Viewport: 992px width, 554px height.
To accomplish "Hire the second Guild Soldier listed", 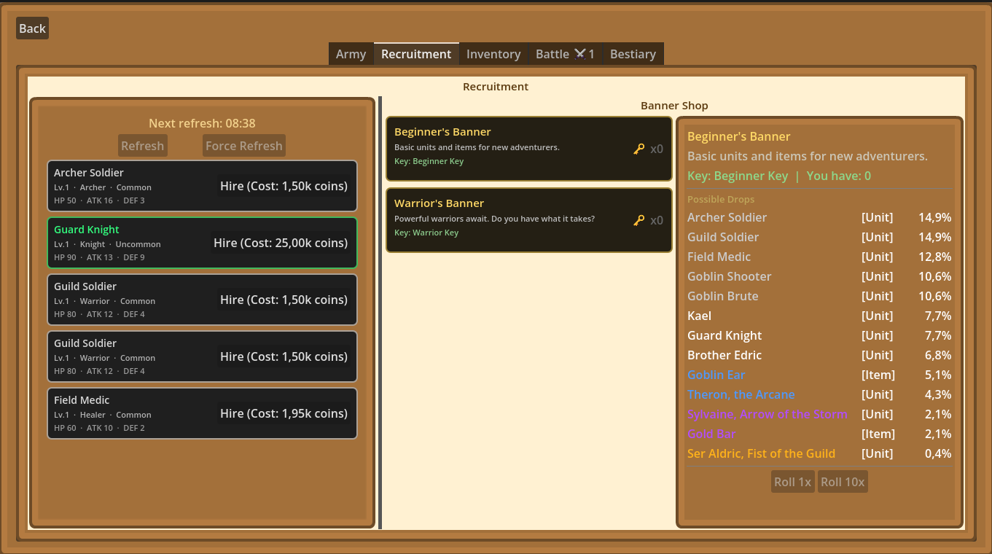I will point(284,356).
